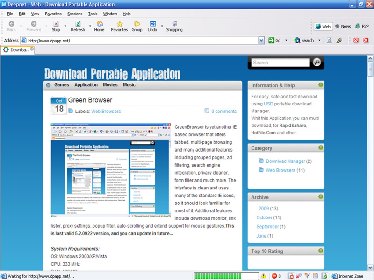
Task: Click the webpage search magnifier button
Action: (x=317, y=62)
